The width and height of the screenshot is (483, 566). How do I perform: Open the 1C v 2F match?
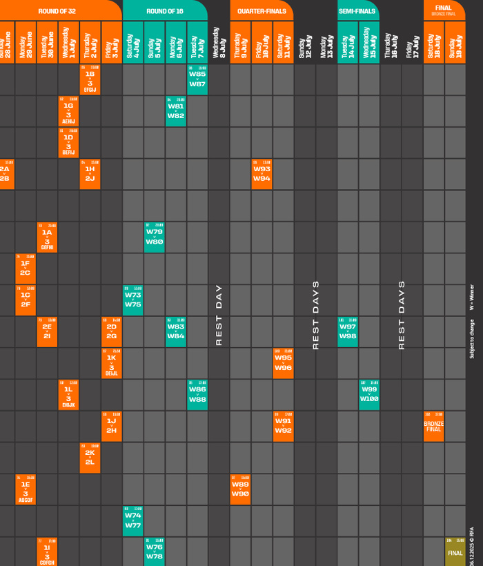tap(25, 300)
